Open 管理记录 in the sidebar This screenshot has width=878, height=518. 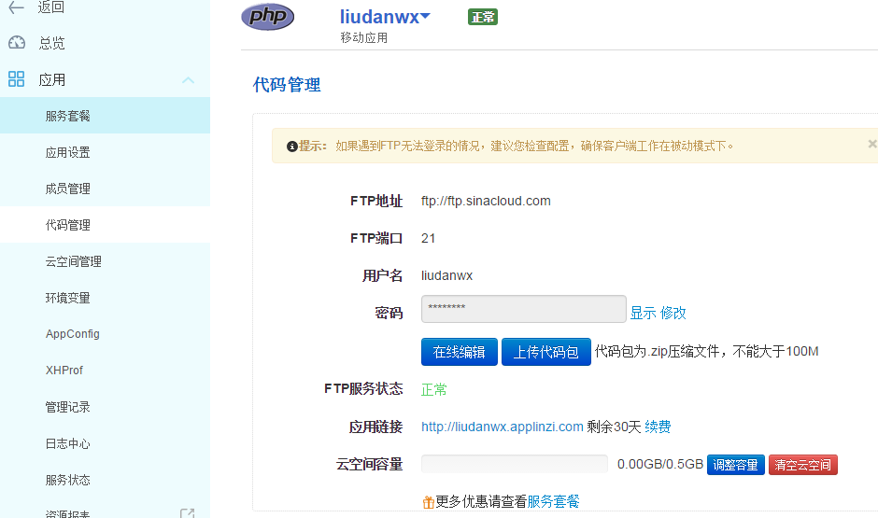pos(105,407)
